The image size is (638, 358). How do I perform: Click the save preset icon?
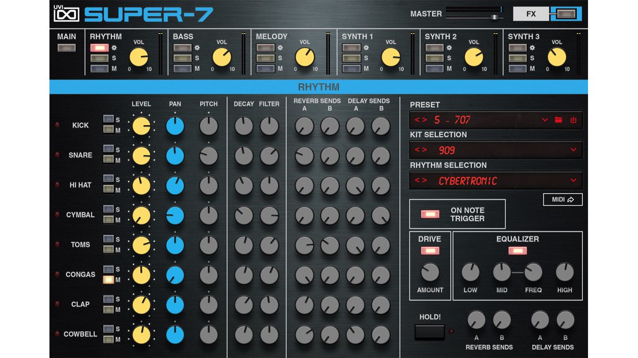pos(573,120)
